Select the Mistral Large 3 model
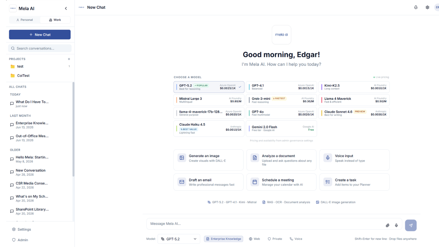 (209, 100)
